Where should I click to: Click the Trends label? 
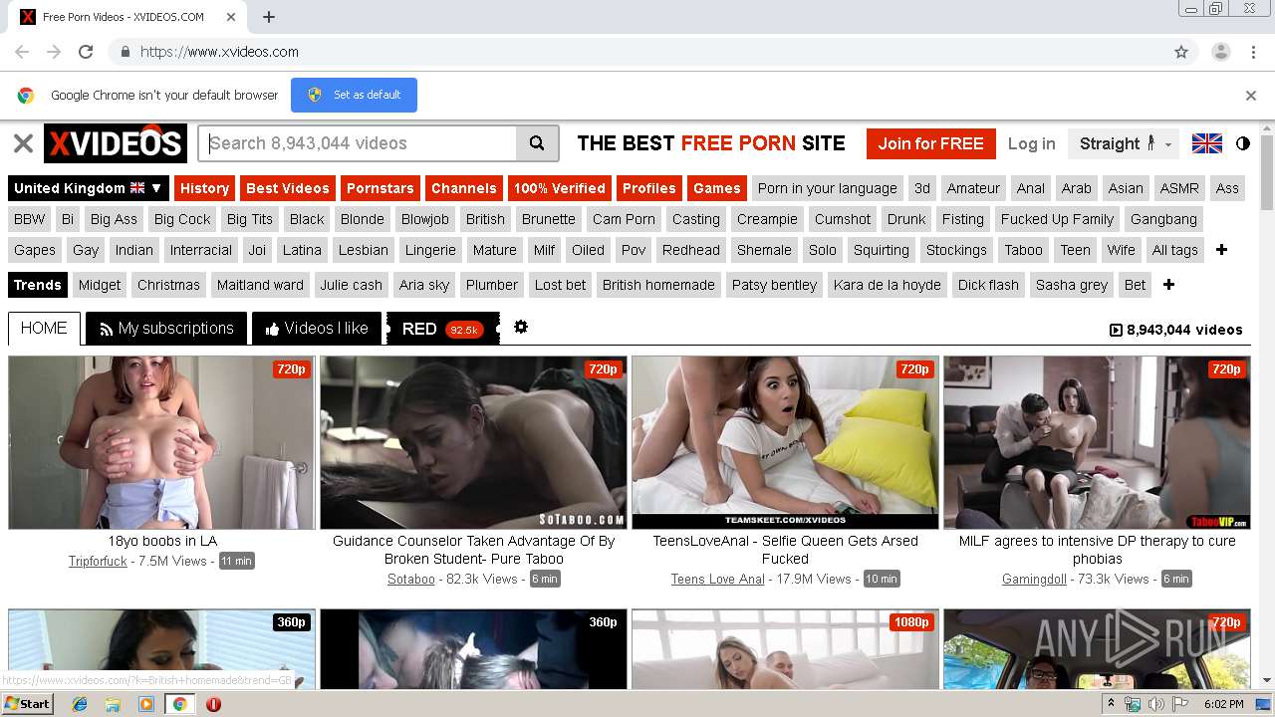38,285
